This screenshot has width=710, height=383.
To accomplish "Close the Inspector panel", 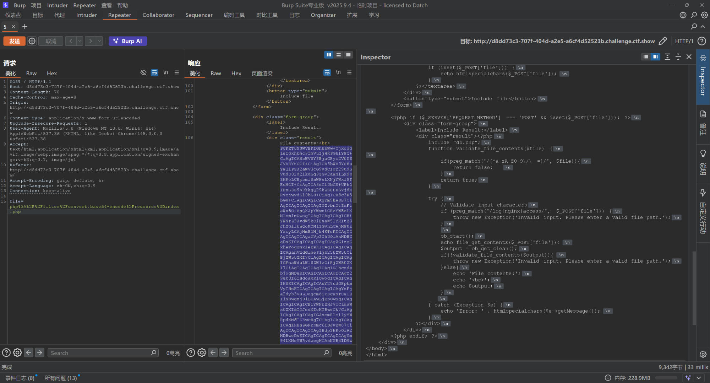I will tap(689, 57).
